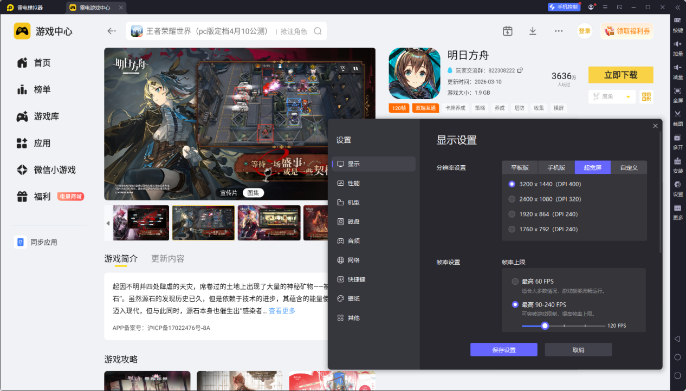Switch to the 图集 gallery toggle
This screenshot has width=686, height=391.
(253, 193)
